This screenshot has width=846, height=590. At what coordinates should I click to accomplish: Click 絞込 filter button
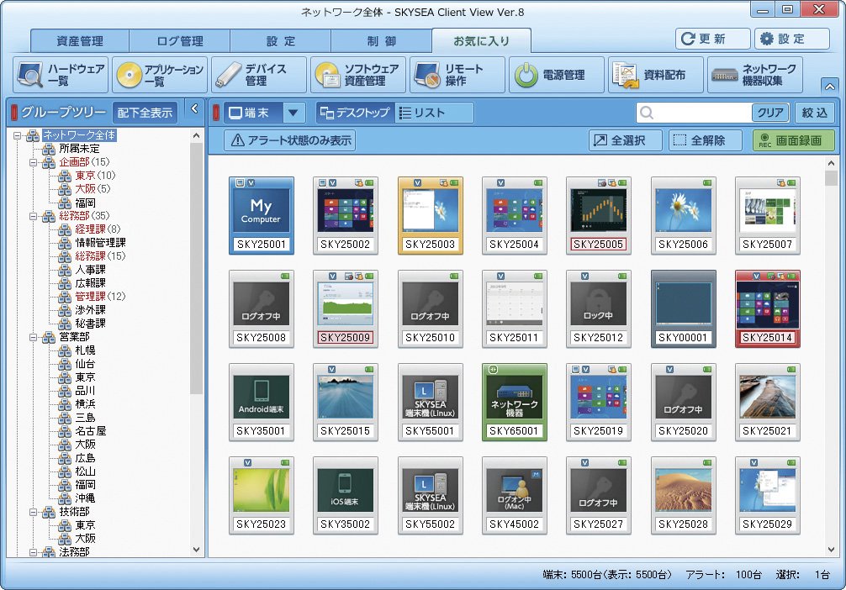pyautogui.click(x=814, y=113)
